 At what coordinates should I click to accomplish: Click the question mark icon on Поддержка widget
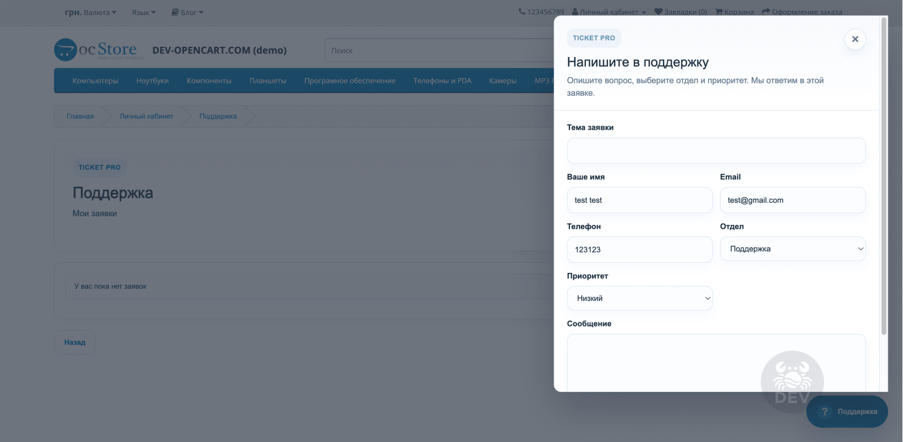click(825, 412)
